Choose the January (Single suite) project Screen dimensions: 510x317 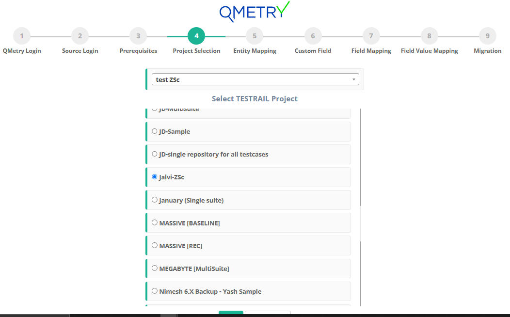tap(155, 200)
